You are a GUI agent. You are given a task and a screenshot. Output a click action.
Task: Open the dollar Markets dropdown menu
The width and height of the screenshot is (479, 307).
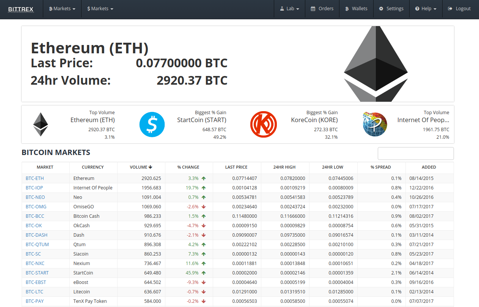[x=100, y=9]
